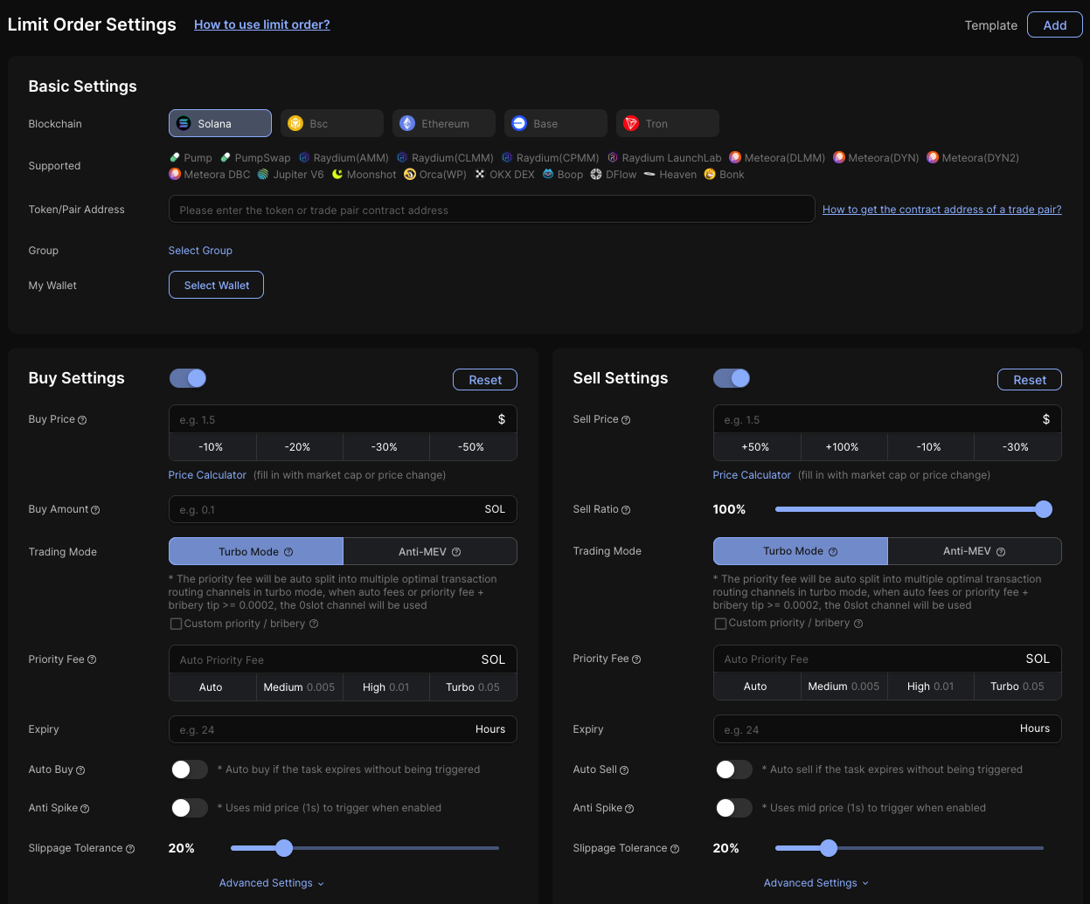Expand Advanced Settings under Buy Settings
This screenshot has height=904, width=1090.
pyautogui.click(x=272, y=883)
